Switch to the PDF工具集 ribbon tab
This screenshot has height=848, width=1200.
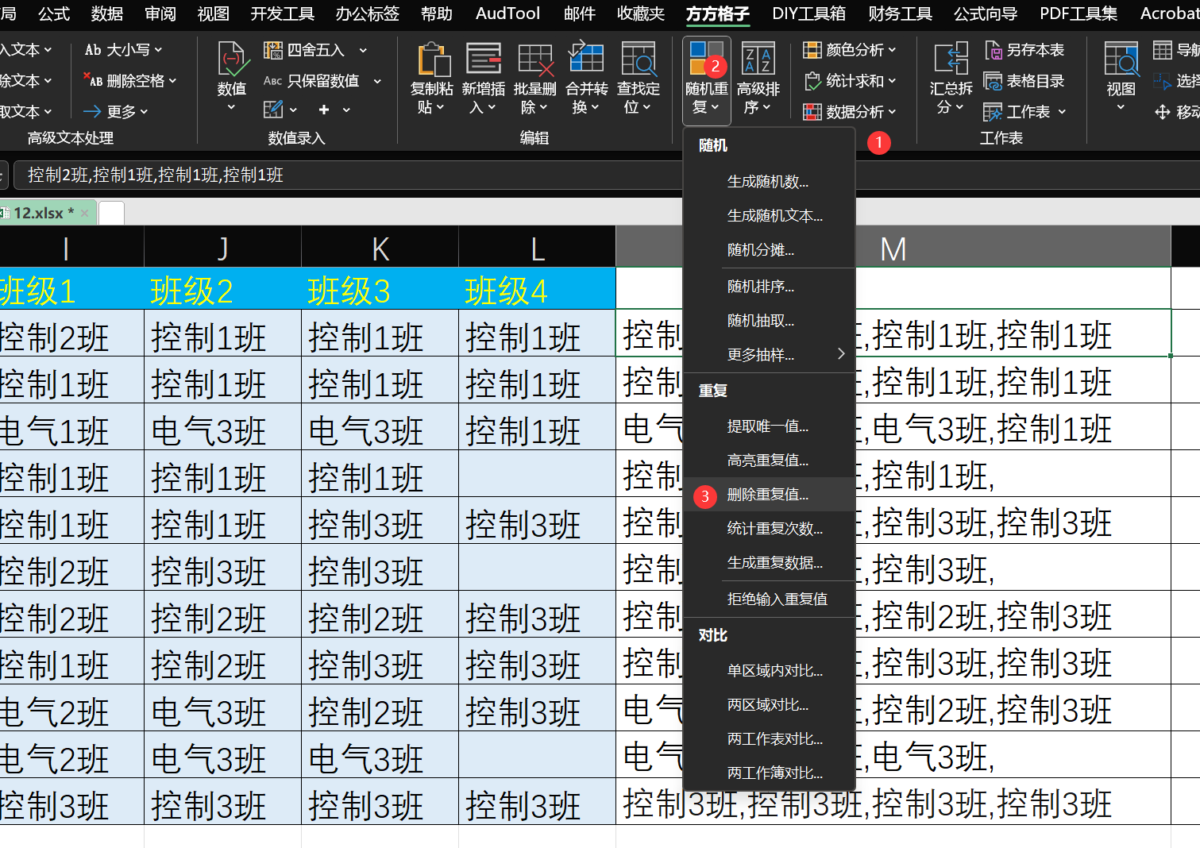(x=1078, y=13)
